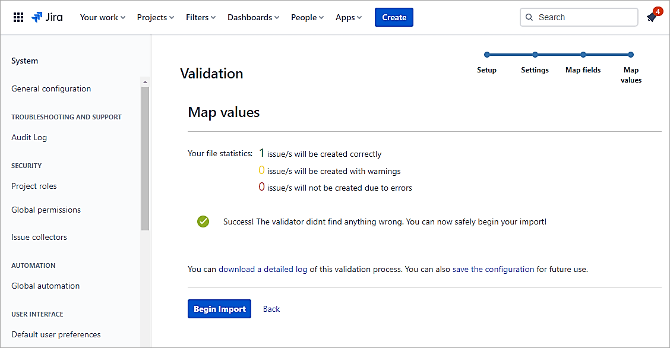
Task: Open Global permissions in sidebar
Action: (46, 210)
